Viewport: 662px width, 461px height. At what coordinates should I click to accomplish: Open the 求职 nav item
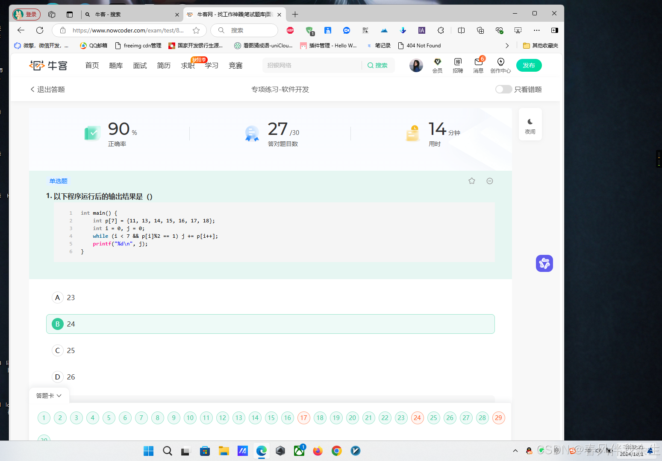[x=188, y=65]
